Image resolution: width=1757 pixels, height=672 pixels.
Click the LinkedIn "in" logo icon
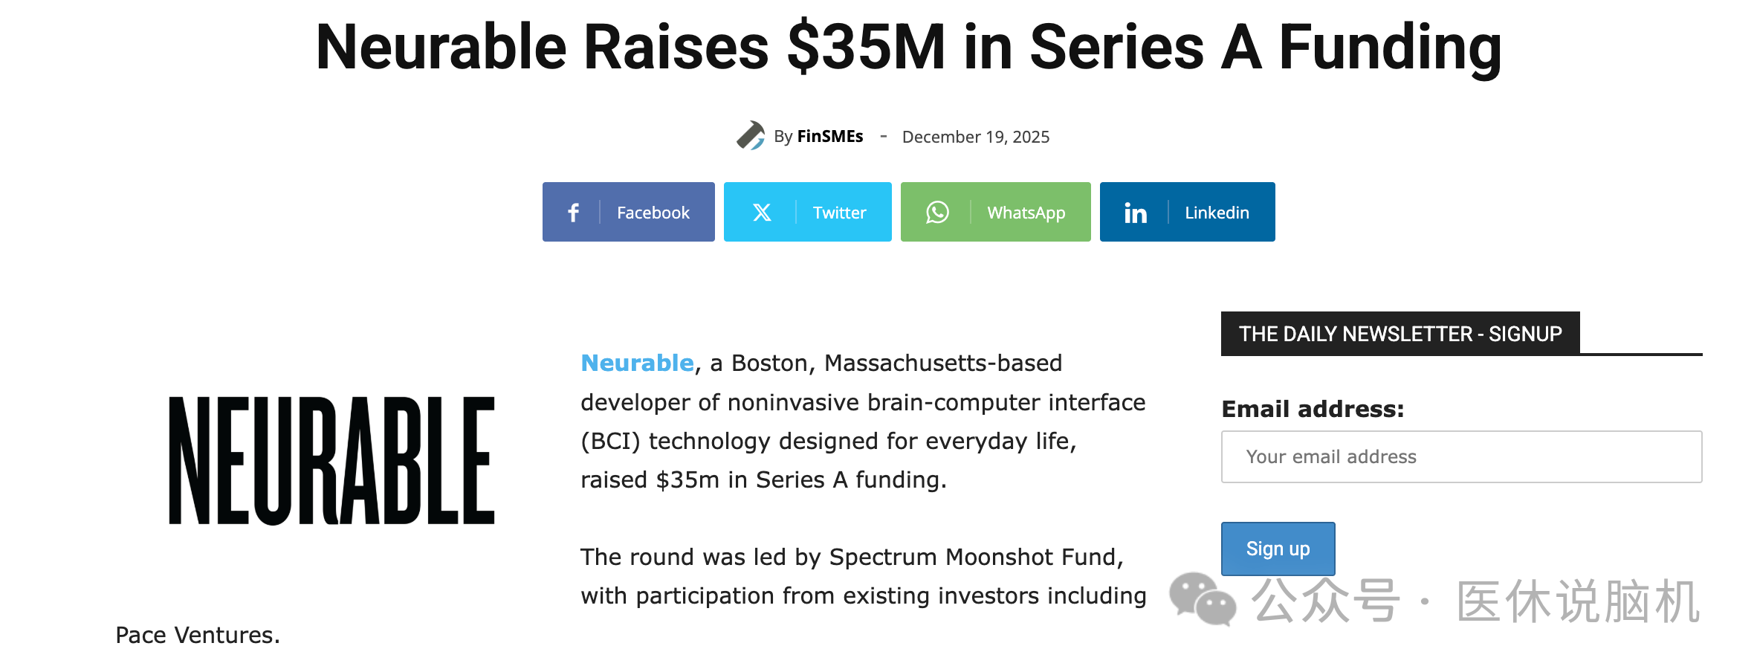[1135, 213]
